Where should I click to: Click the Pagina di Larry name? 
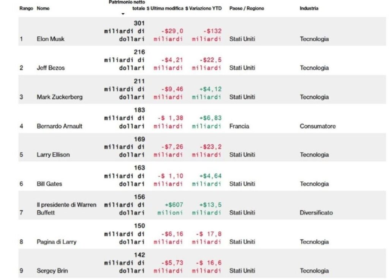coord(57,242)
